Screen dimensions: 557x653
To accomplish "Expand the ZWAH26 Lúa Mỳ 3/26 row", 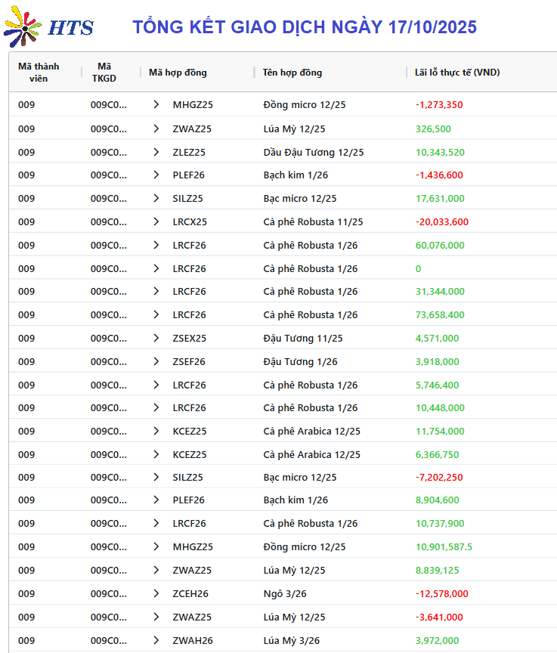I will pyautogui.click(x=156, y=640).
